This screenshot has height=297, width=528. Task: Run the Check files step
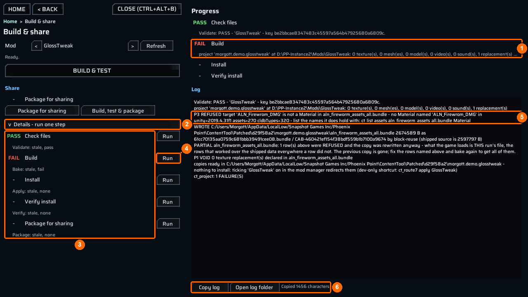[167, 136]
